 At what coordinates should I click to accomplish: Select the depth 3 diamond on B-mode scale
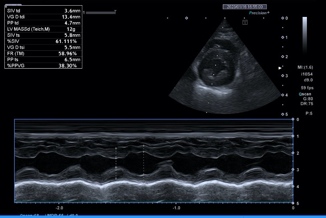click(282, 76)
